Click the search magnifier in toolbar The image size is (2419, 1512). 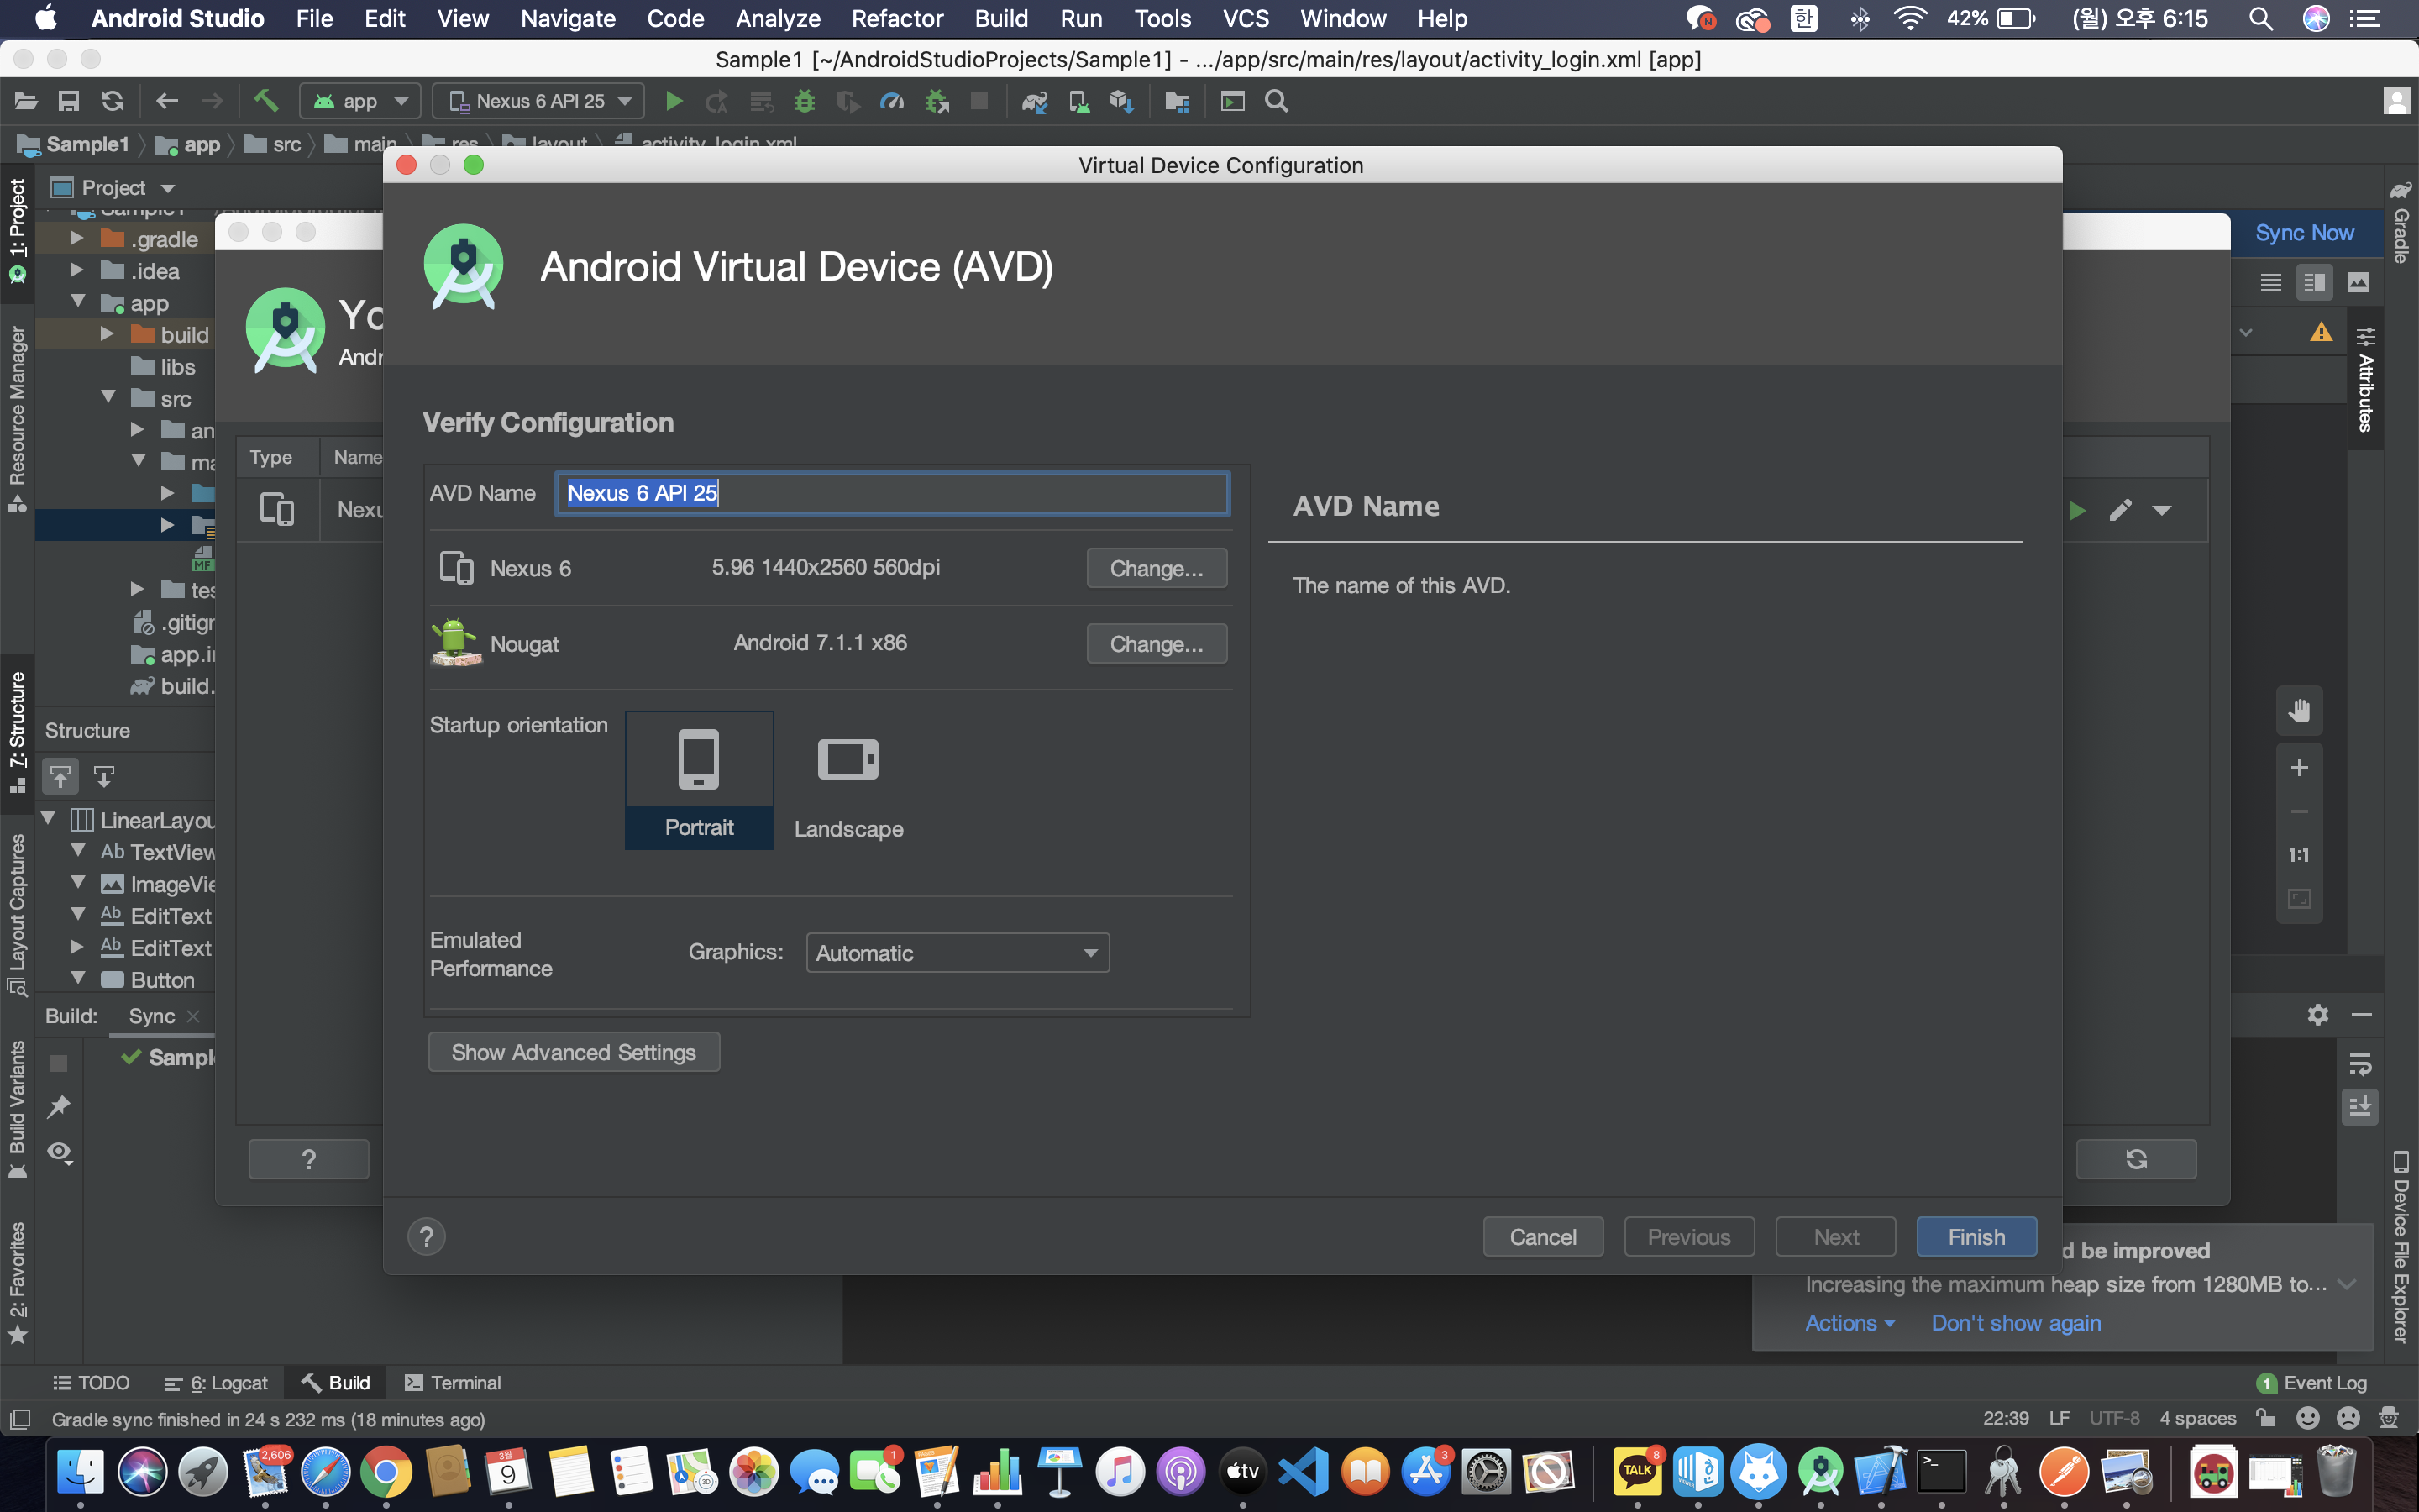click(x=1277, y=101)
